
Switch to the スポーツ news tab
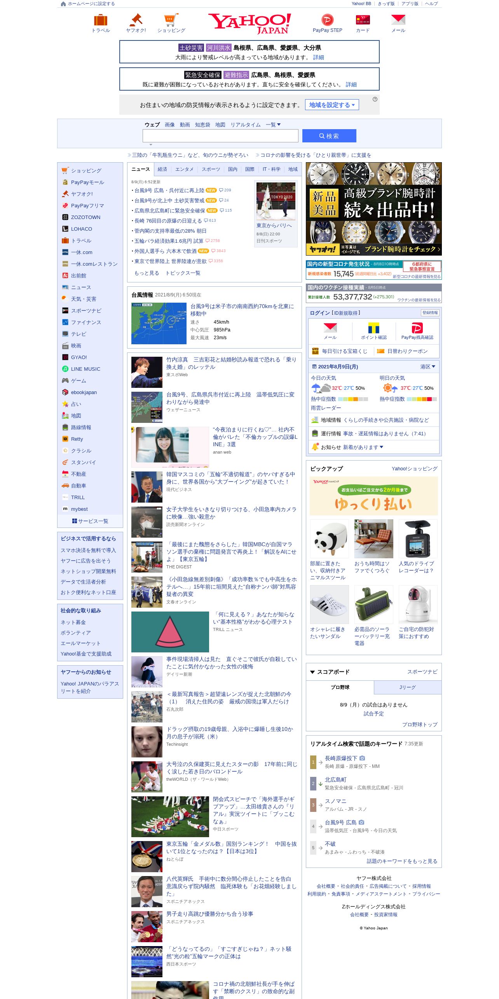click(x=211, y=169)
